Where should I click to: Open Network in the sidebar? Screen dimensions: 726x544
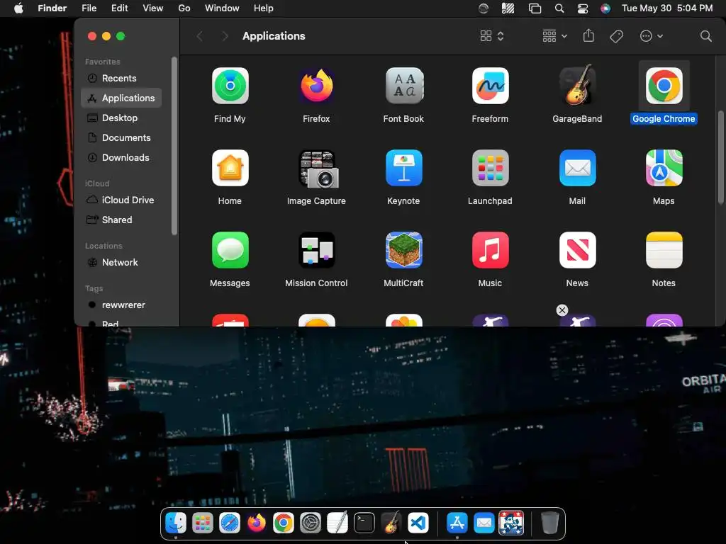[x=121, y=263]
